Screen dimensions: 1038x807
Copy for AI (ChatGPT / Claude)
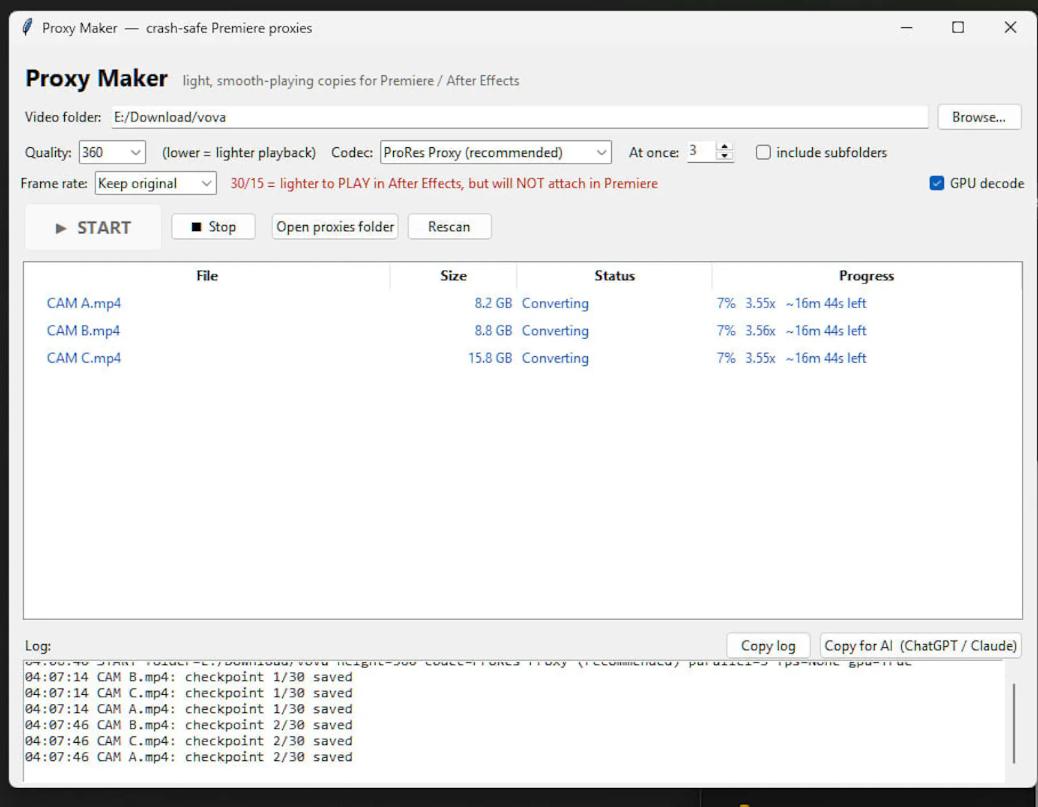[920, 645]
